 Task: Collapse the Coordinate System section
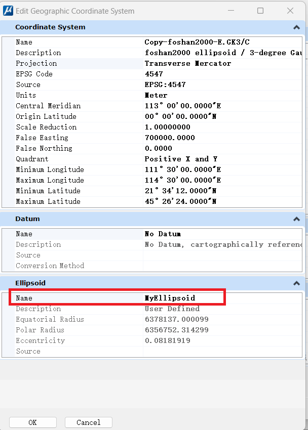coord(296,27)
